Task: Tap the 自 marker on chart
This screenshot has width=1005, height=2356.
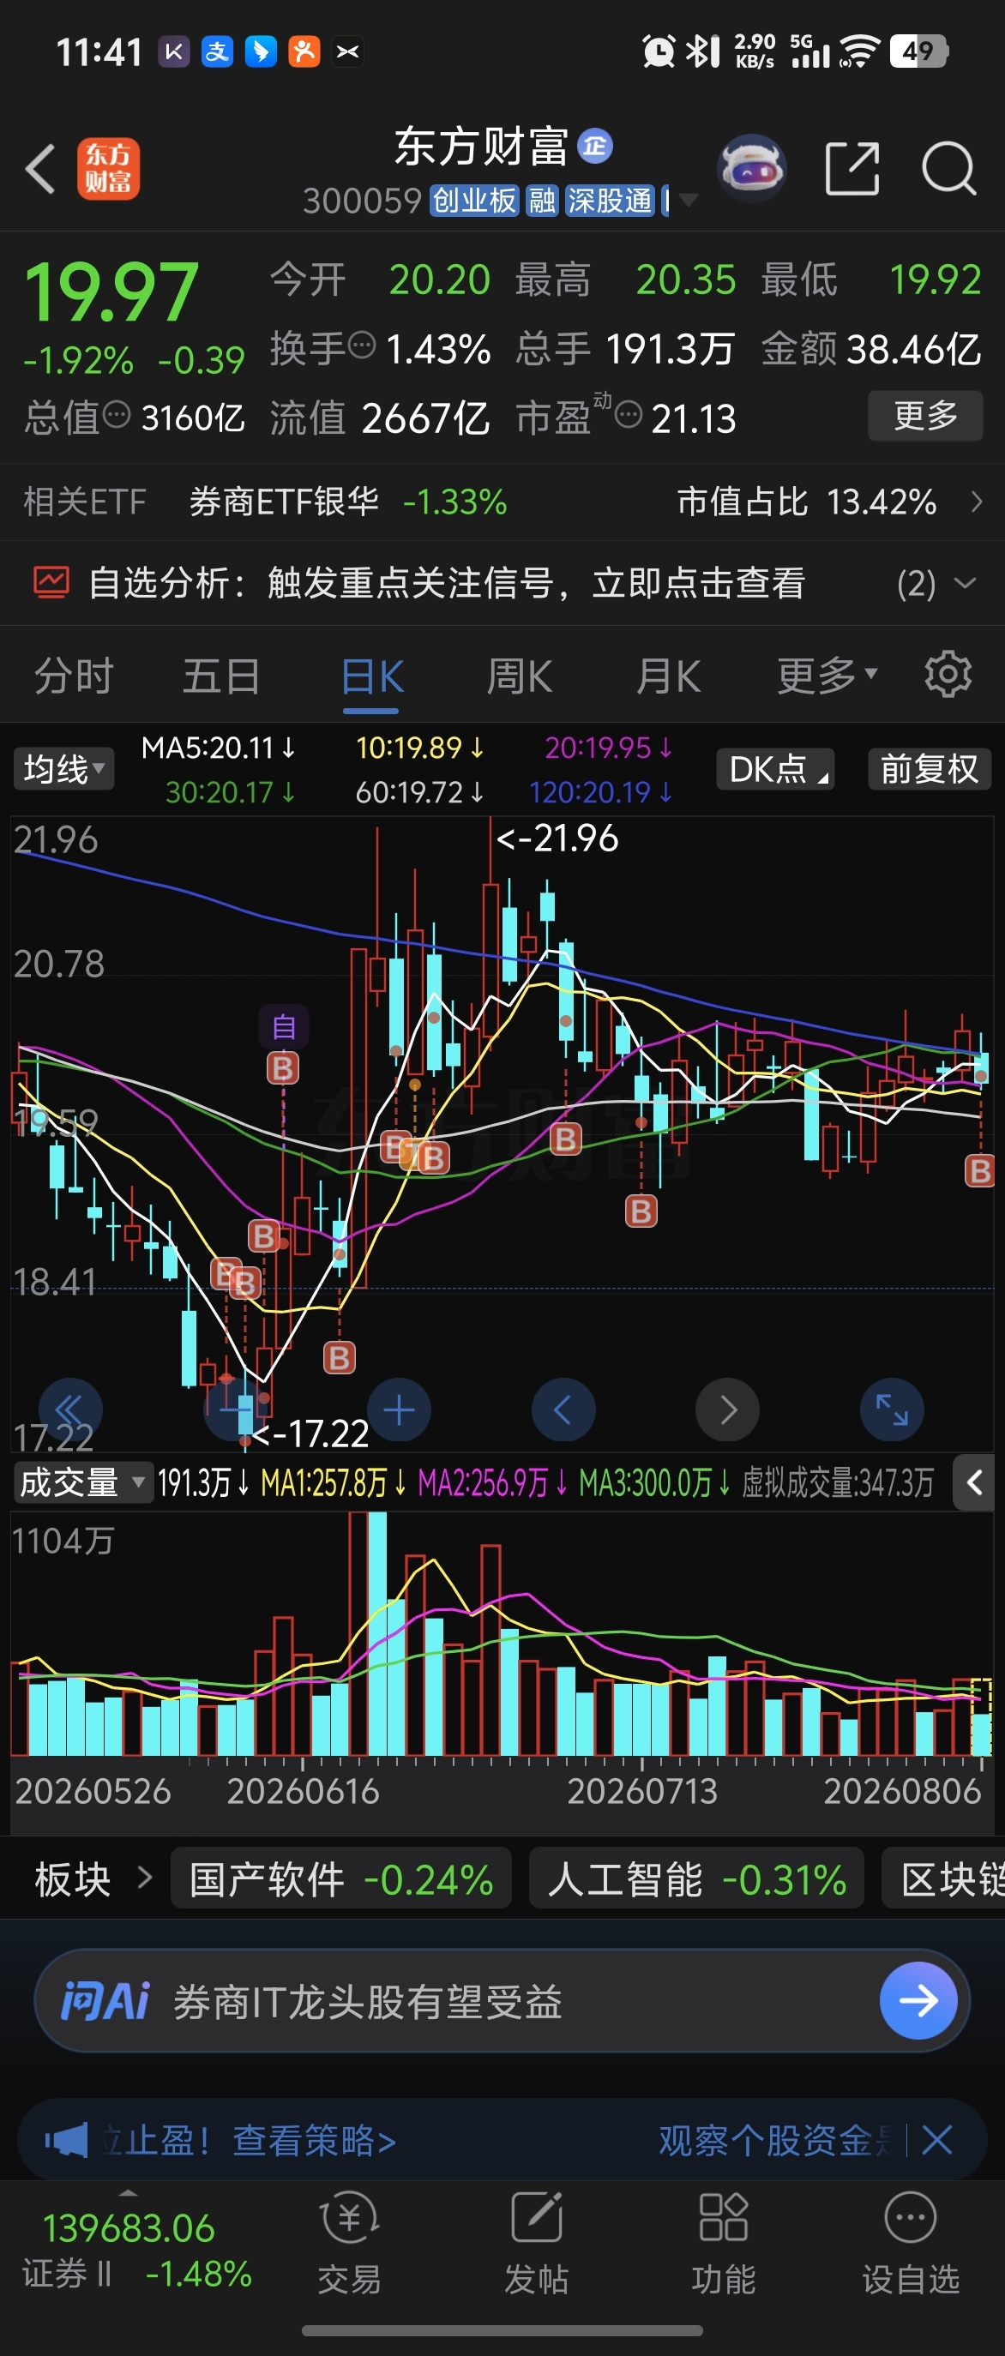Action: coord(284,1026)
